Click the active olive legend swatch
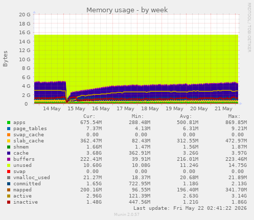 point(9,196)
